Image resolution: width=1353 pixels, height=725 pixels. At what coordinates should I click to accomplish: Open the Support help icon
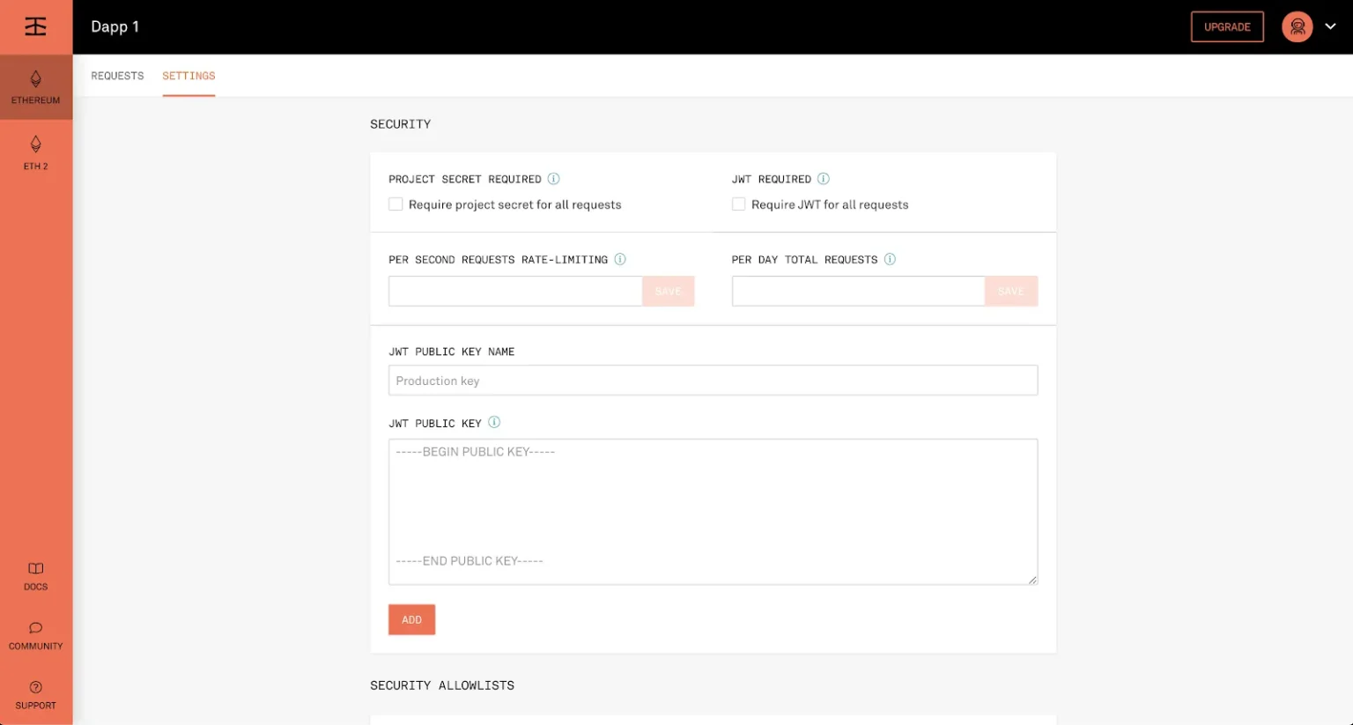(35, 687)
